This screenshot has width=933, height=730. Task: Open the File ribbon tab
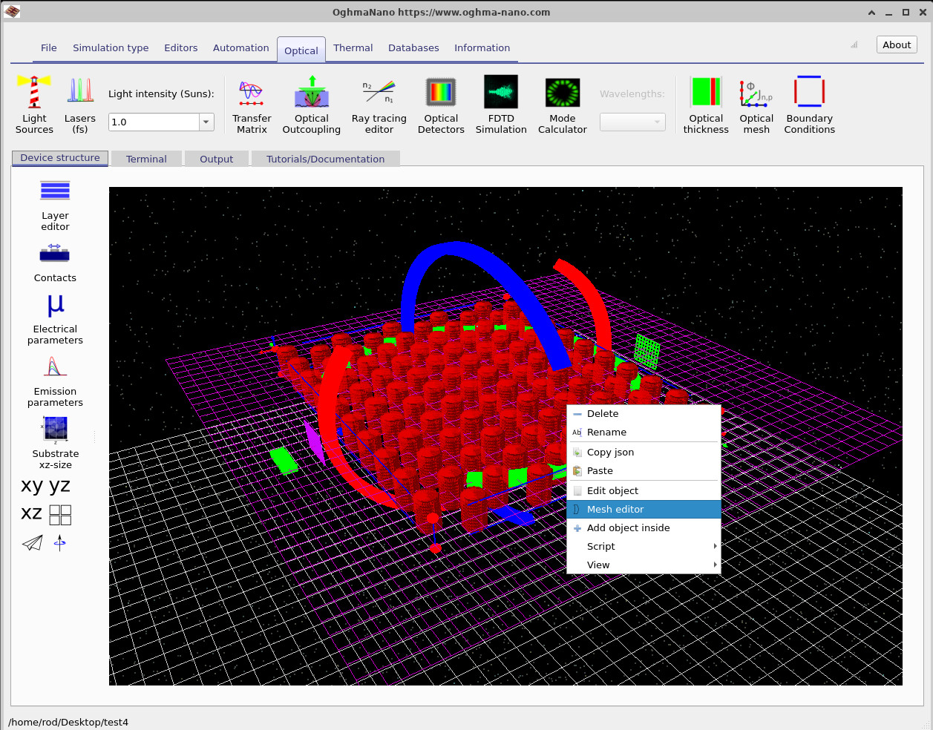pyautogui.click(x=49, y=47)
